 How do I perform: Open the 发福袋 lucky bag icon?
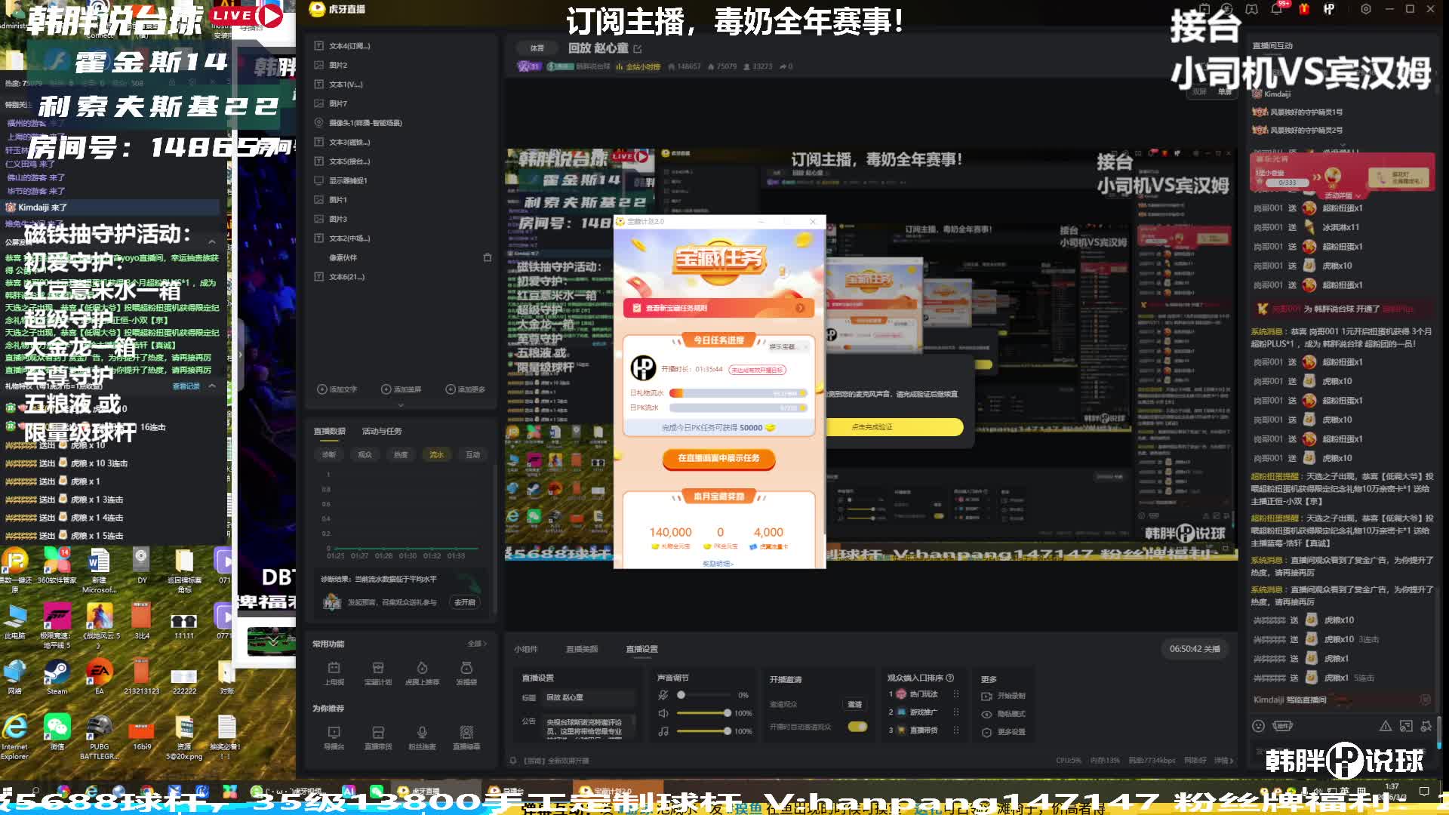466,669
